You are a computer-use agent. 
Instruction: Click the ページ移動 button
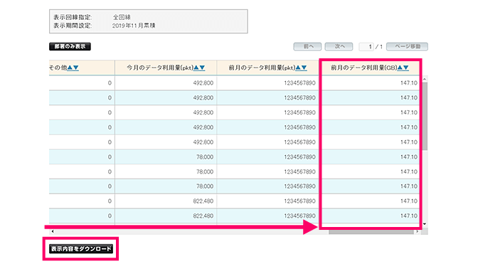[407, 46]
